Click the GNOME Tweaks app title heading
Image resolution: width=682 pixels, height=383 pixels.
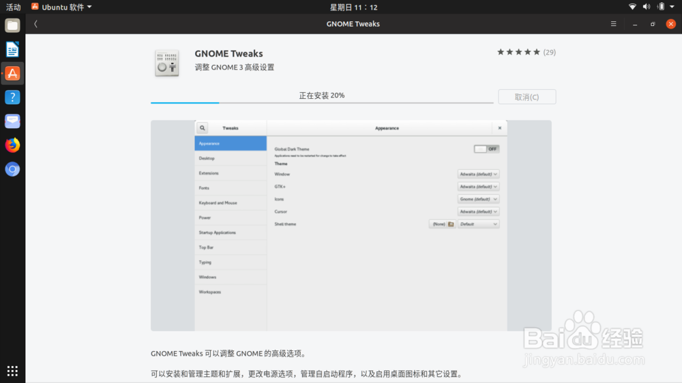pyautogui.click(x=228, y=53)
